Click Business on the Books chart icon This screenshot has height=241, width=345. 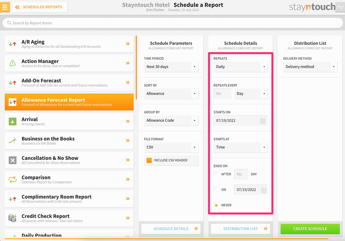pos(12,141)
